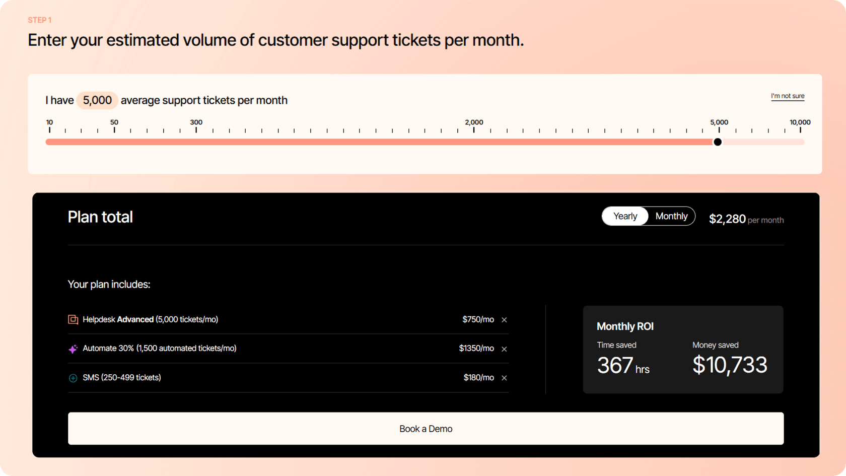The width and height of the screenshot is (846, 476).
Task: Remove the Automate 30% line item
Action: pos(504,349)
